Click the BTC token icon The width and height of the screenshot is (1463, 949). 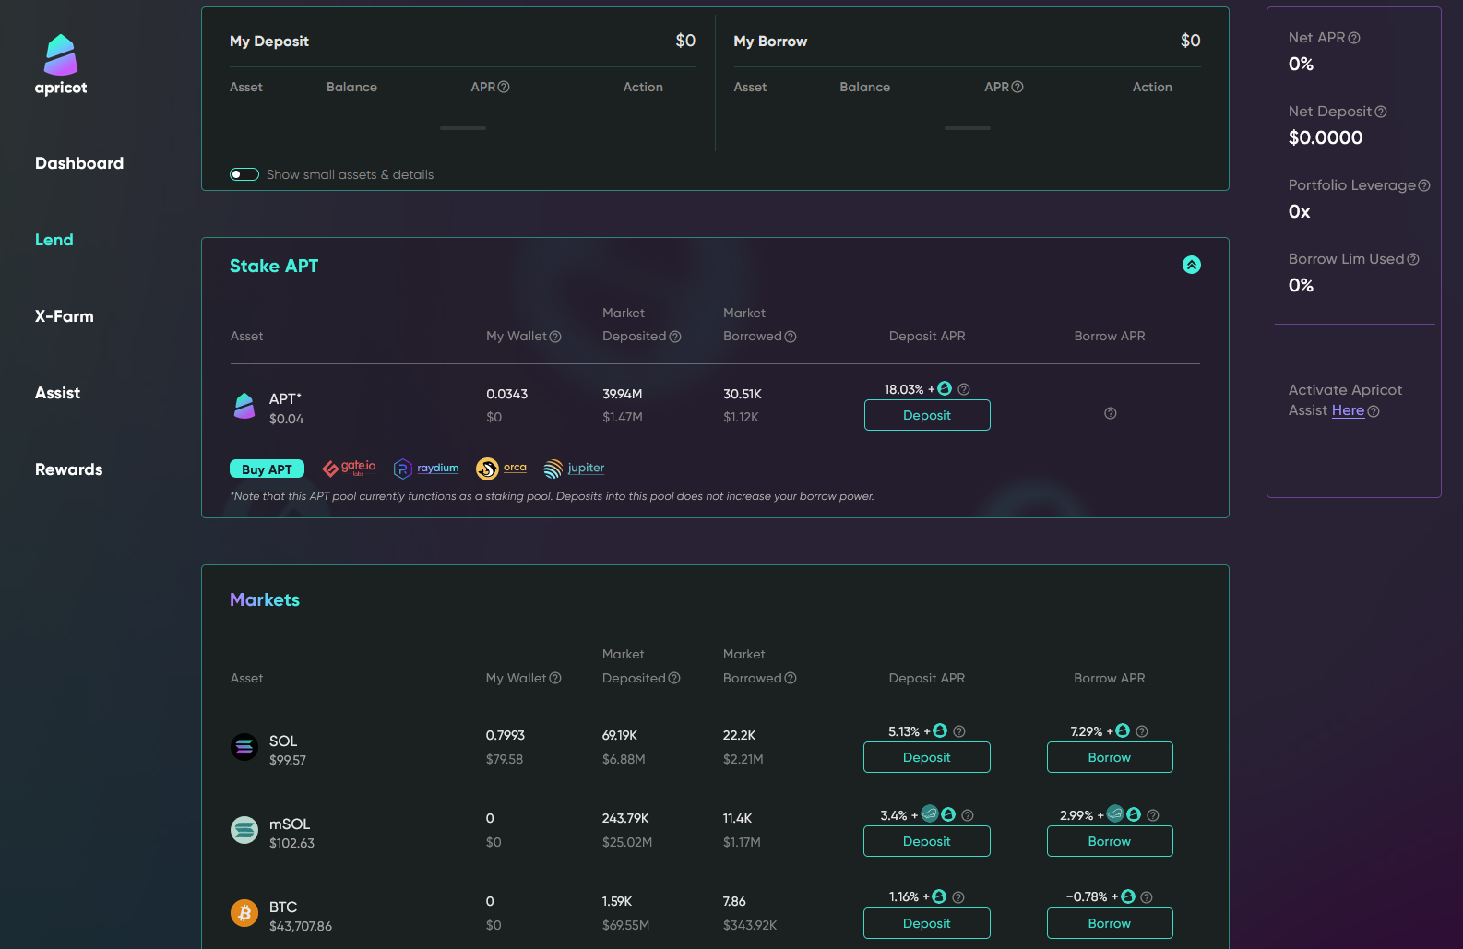(x=244, y=913)
